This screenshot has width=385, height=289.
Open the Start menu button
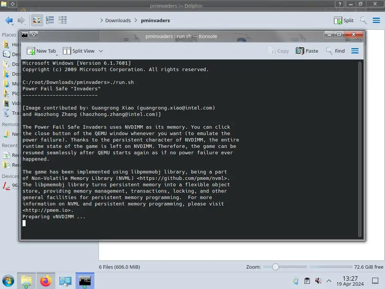8,281
